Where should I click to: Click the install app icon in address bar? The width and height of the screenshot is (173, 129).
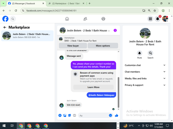pyautogui.click(x=144, y=11)
